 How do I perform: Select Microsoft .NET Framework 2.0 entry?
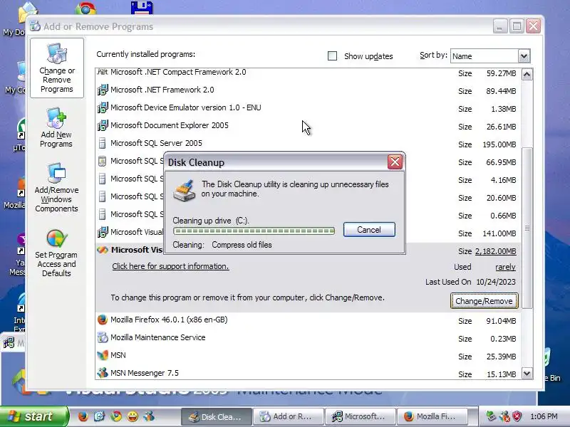(x=162, y=90)
